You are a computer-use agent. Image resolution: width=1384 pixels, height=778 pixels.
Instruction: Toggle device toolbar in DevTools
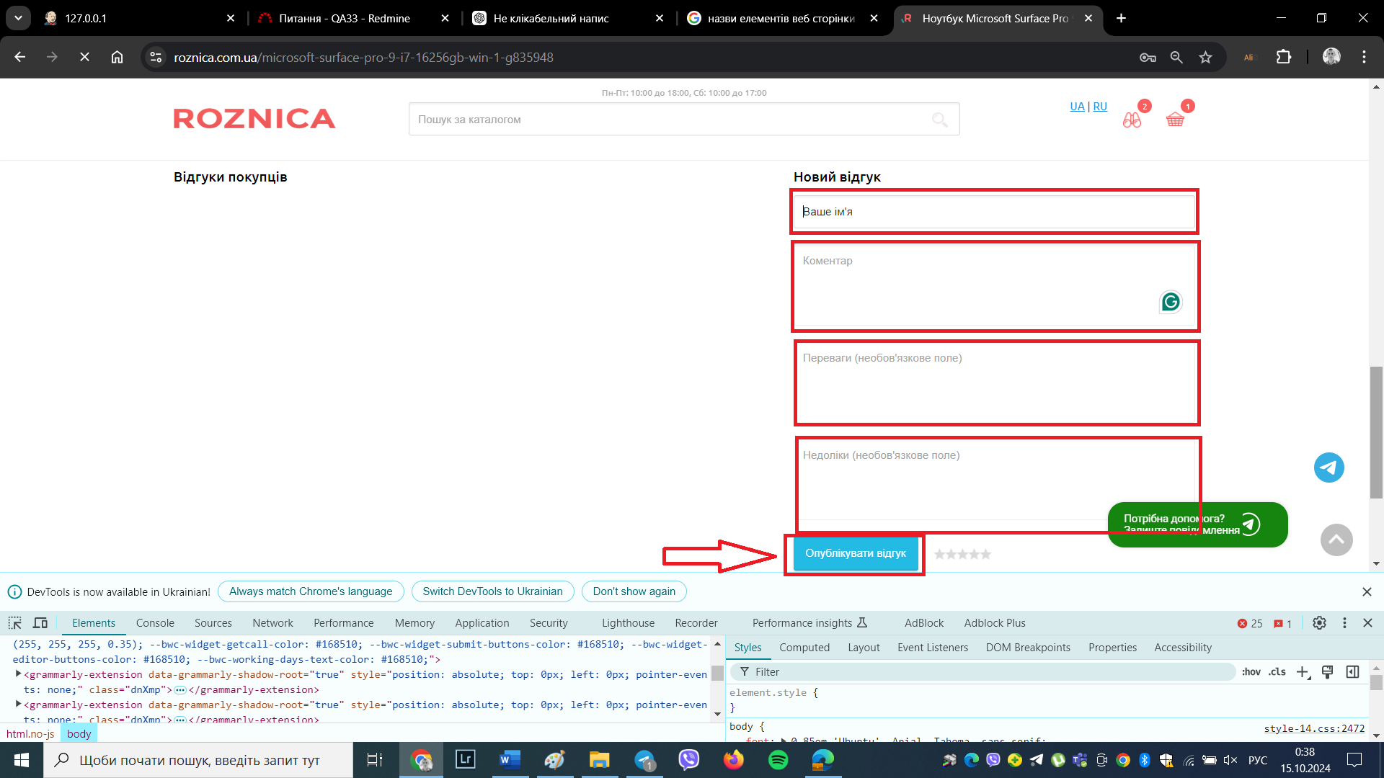tap(40, 623)
